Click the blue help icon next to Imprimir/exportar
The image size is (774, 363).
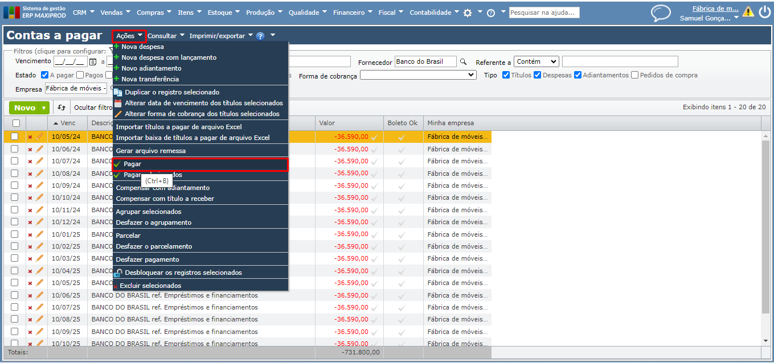pyautogui.click(x=260, y=36)
